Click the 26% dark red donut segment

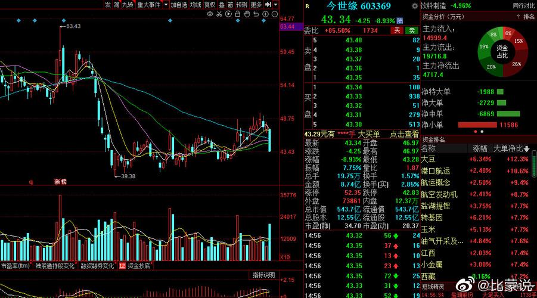coord(516,64)
